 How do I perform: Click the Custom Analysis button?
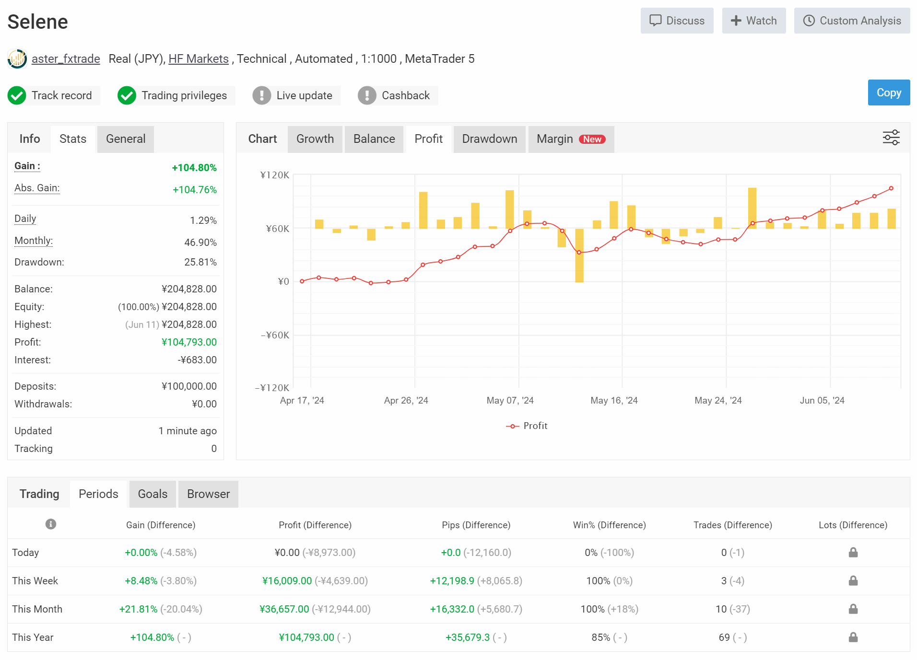[852, 21]
